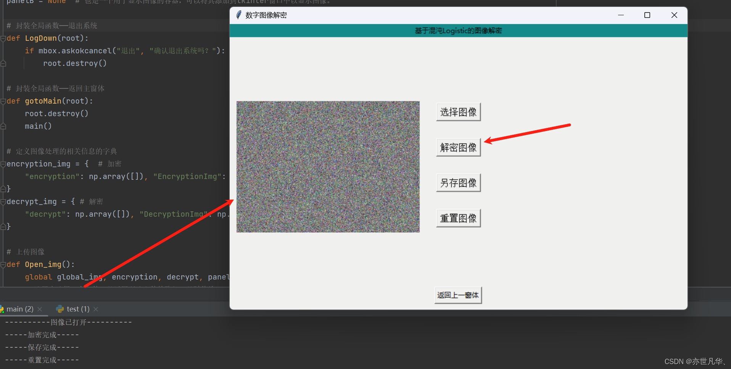
Task: Click the 返回上一窗体 button
Action: [x=458, y=295]
